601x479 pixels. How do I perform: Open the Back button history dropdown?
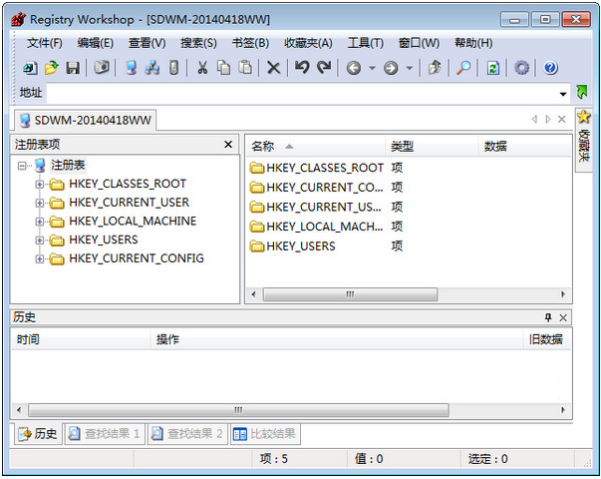pos(372,68)
